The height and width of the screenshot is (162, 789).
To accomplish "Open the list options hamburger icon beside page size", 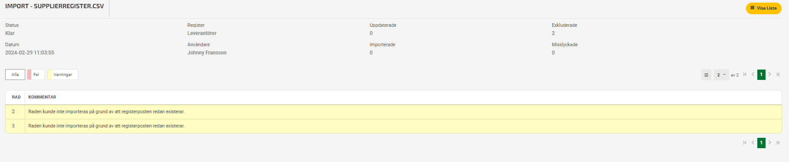I will 706,75.
